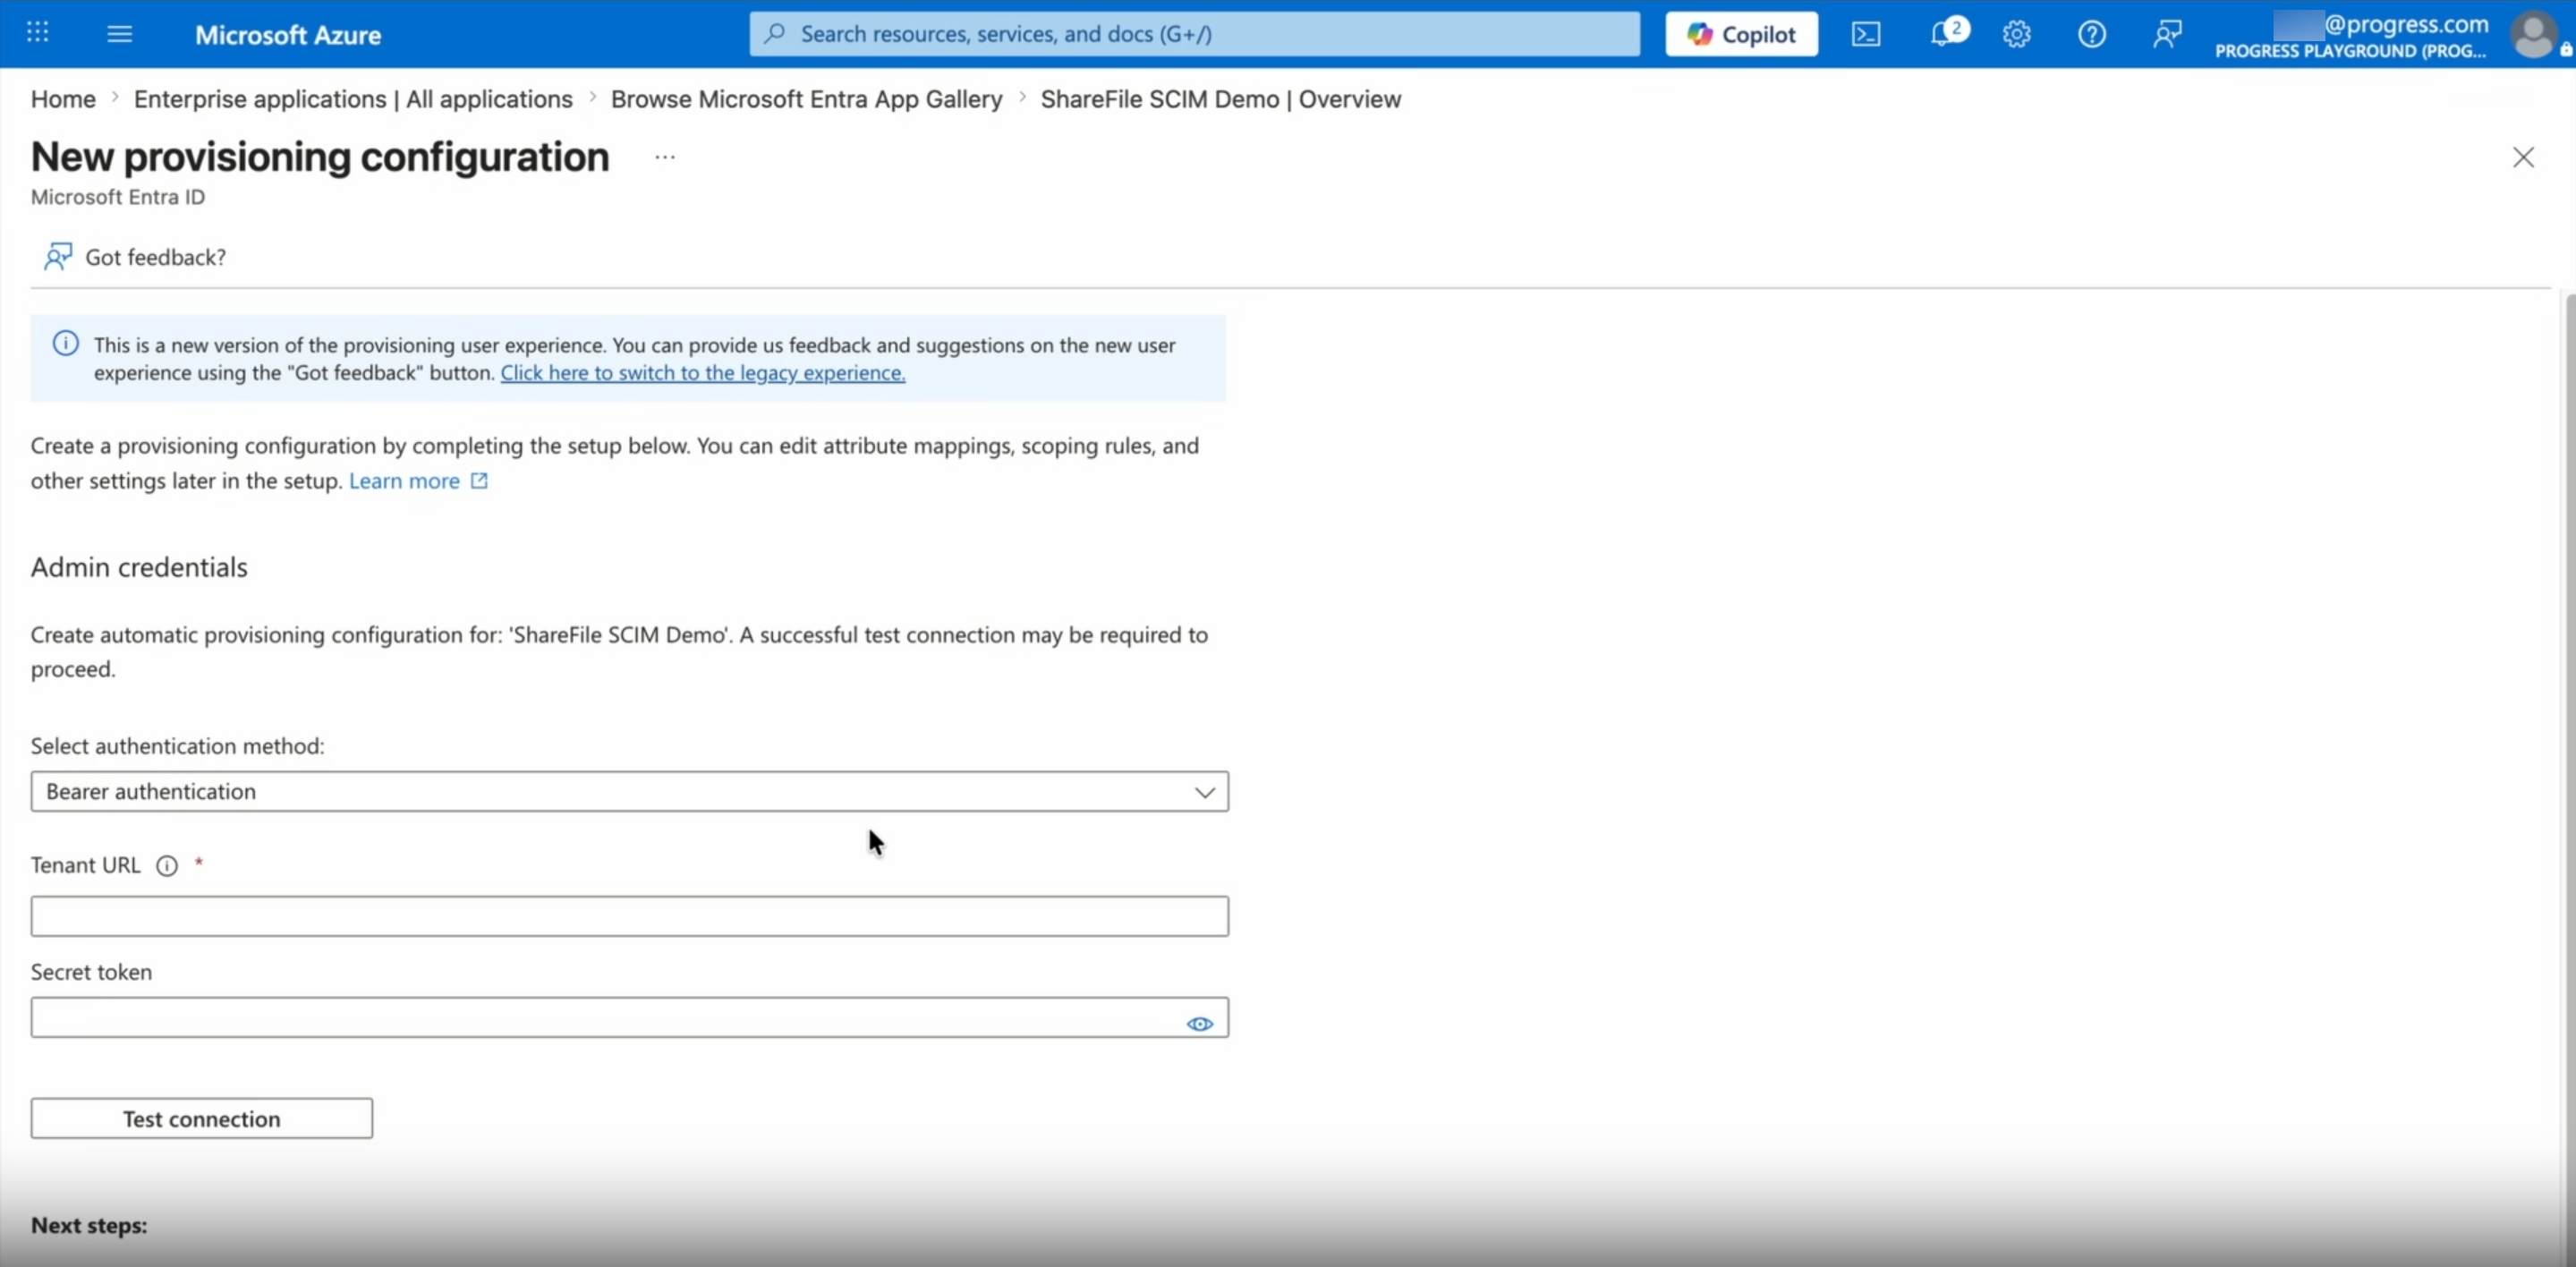Image resolution: width=2576 pixels, height=1267 pixels.
Task: Toggle secret token visibility eye icon
Action: coord(1199,1024)
